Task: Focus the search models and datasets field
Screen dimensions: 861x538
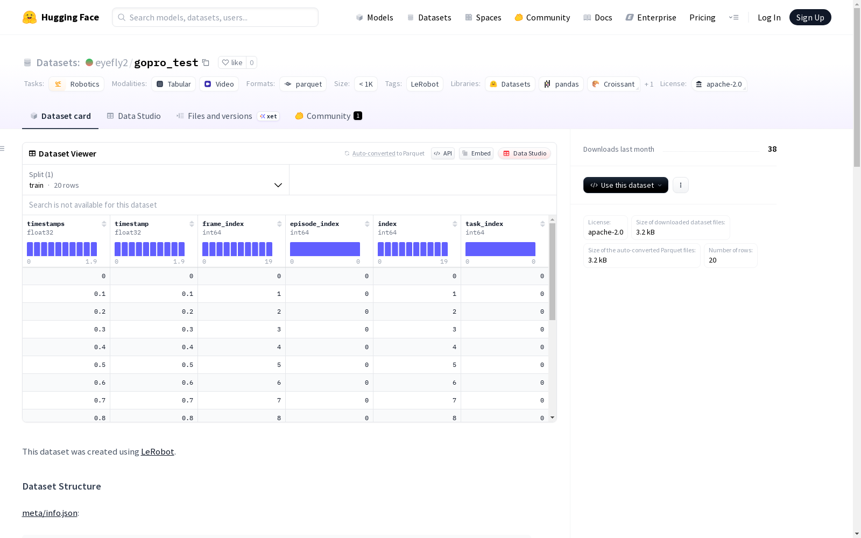Action: (x=215, y=17)
